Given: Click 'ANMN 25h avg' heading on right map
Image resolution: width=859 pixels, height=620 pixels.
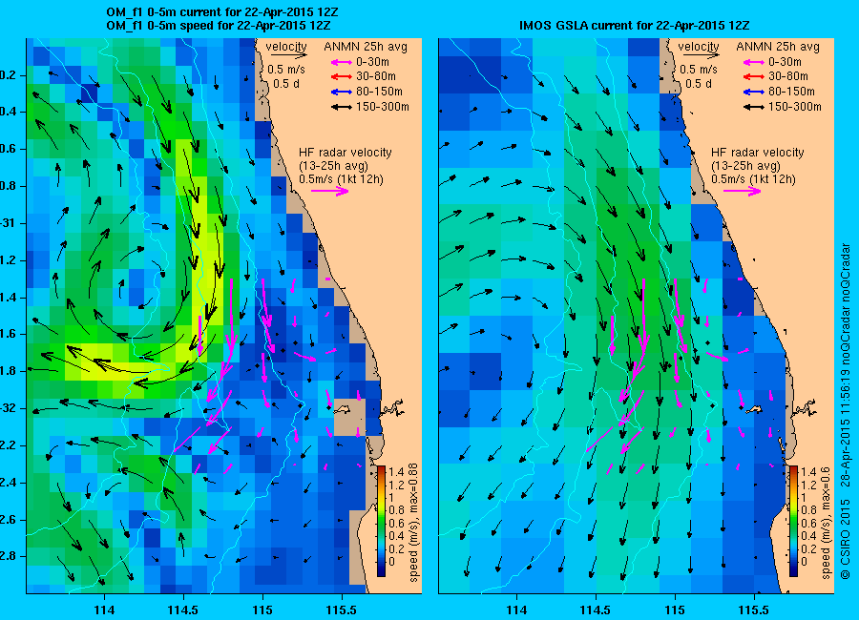Looking at the screenshot, I should click(777, 47).
